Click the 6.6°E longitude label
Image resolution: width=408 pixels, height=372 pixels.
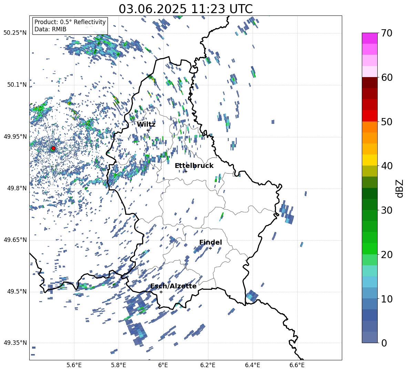[297, 365]
